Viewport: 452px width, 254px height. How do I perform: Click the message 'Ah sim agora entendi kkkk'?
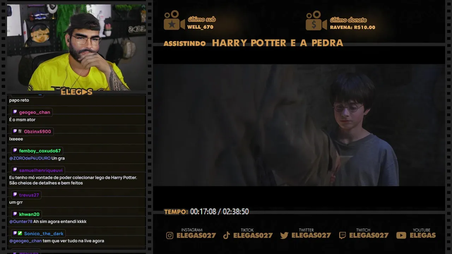coord(60,222)
